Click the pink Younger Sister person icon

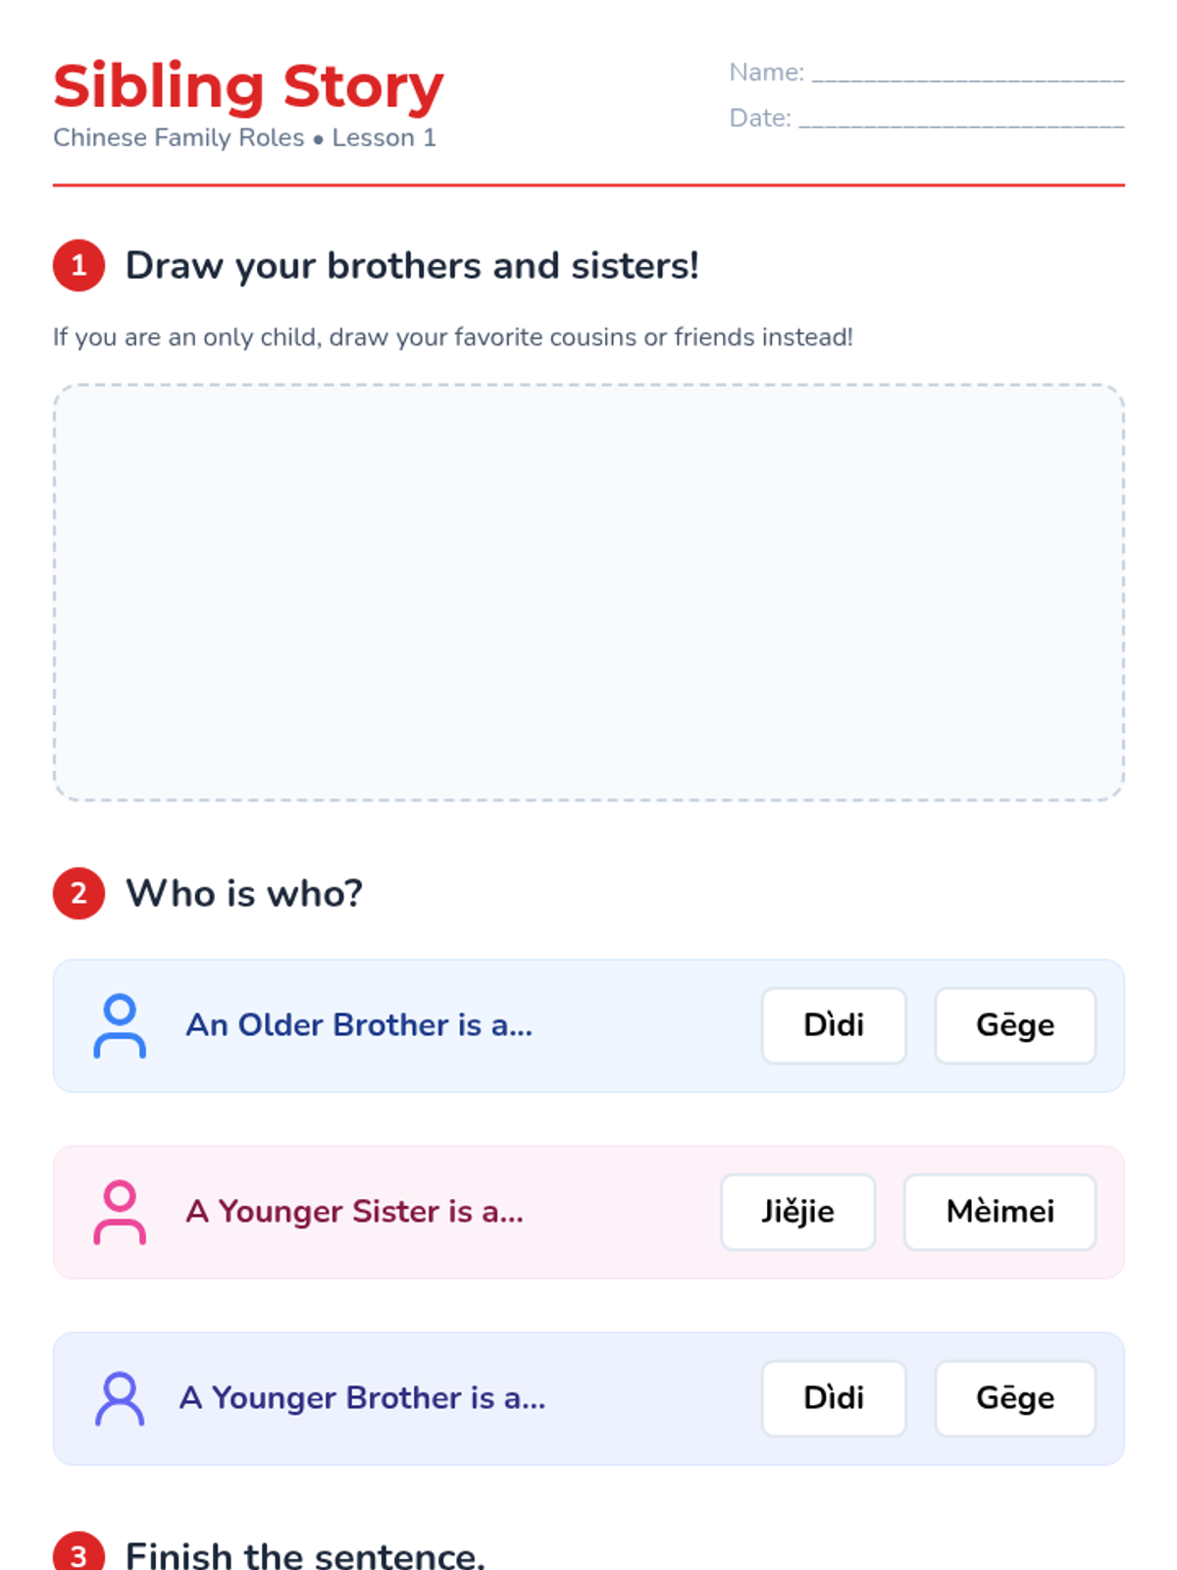coord(120,1212)
